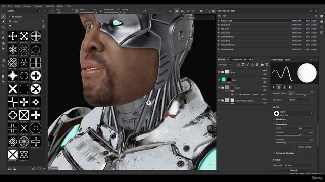Hide the Glow layer
The width and height of the screenshot is (325, 182).
[x=219, y=80]
